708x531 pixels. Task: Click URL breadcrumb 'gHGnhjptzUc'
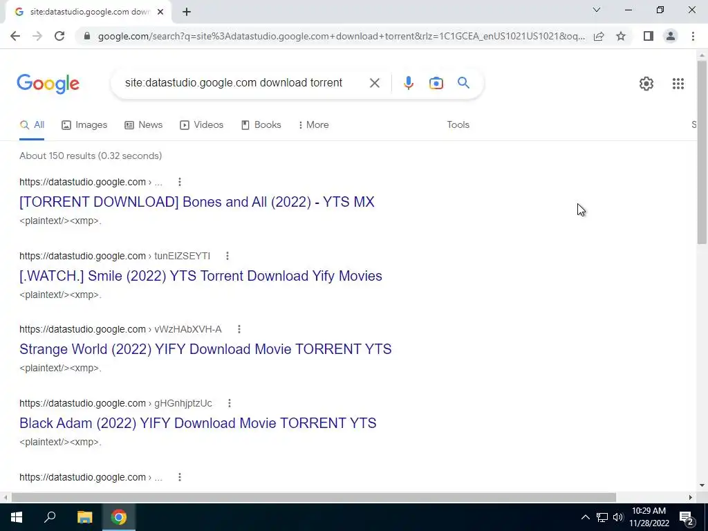(183, 403)
